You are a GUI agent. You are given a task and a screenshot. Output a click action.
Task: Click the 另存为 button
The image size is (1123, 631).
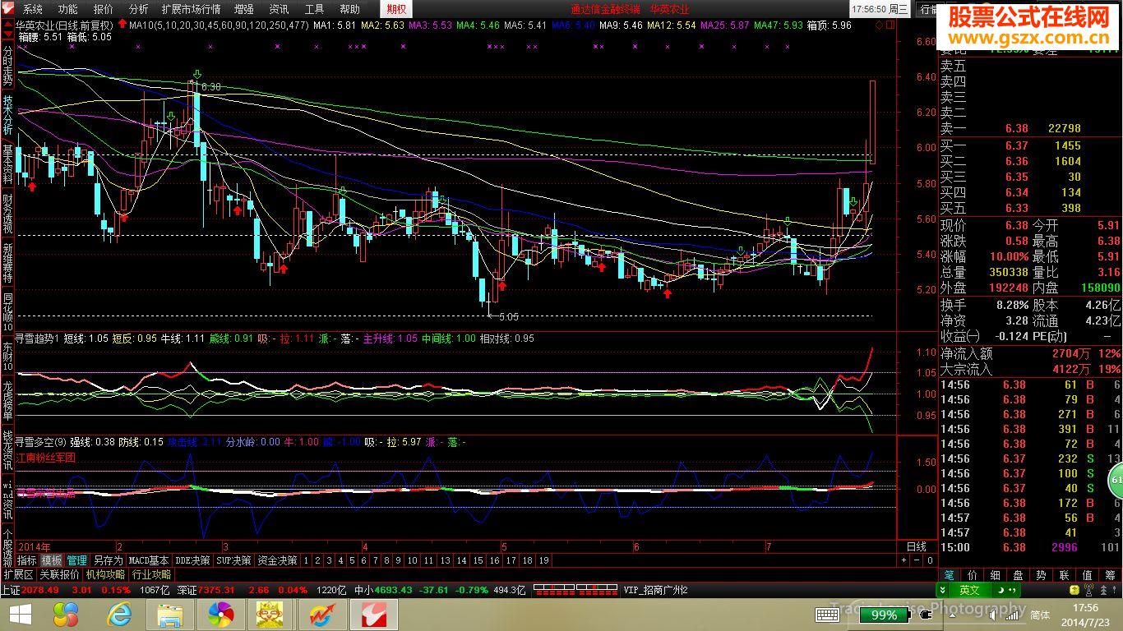coord(108,560)
